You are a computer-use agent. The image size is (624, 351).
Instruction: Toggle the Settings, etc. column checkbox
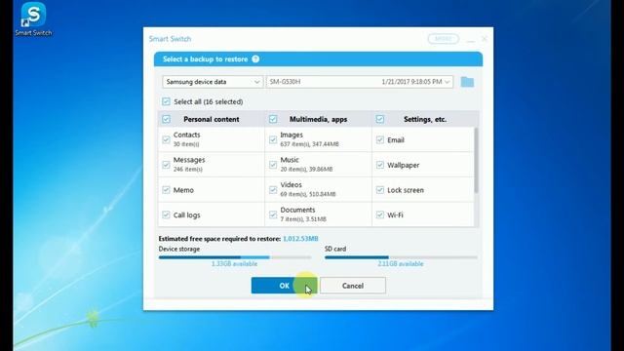click(x=380, y=119)
